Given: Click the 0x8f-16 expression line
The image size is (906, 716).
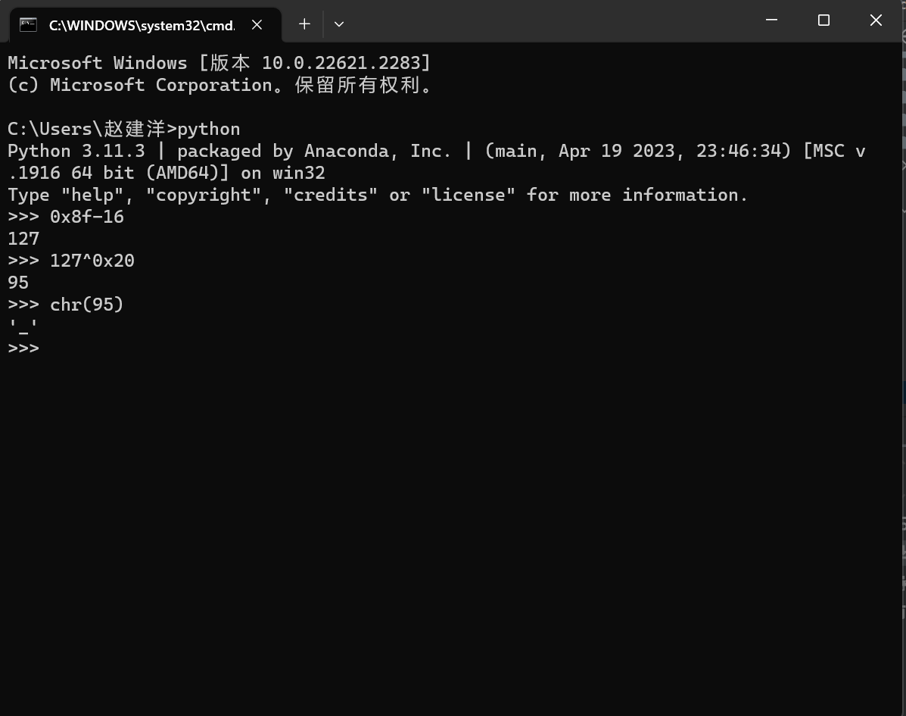Looking at the screenshot, I should 86,217.
